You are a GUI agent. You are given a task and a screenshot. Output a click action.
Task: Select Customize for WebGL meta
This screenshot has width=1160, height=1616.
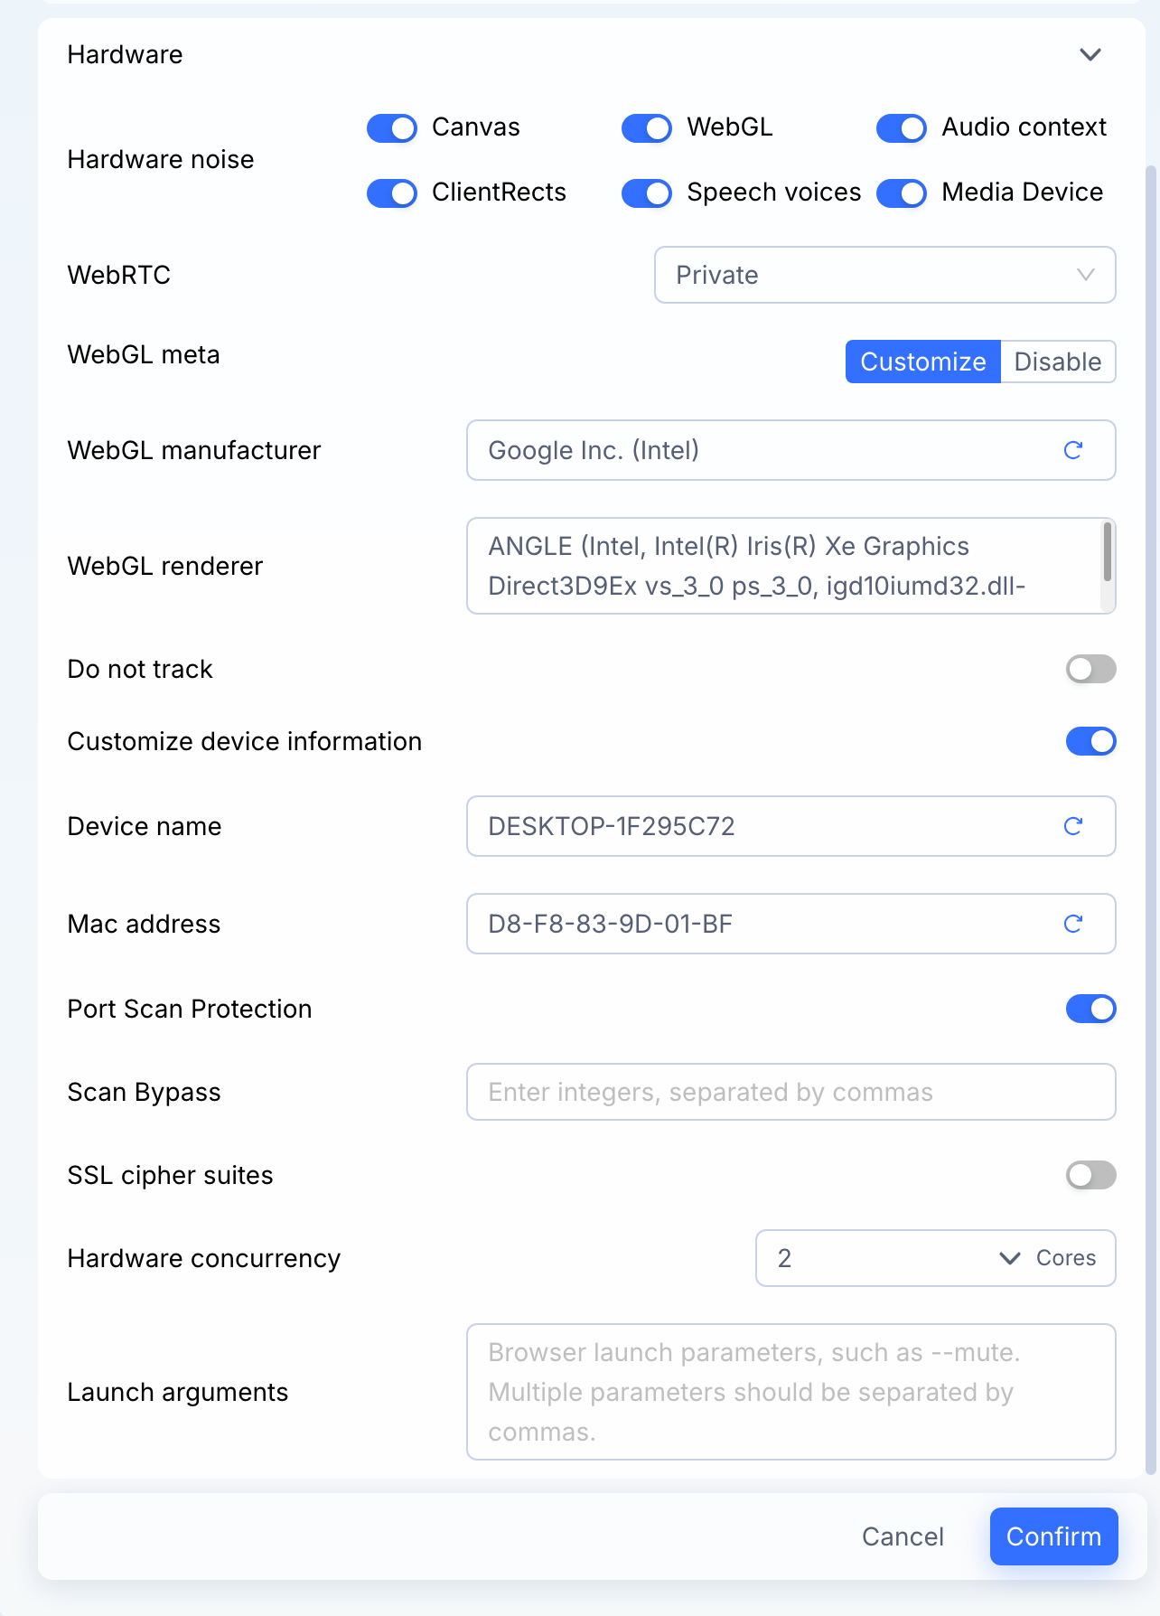[x=923, y=362]
